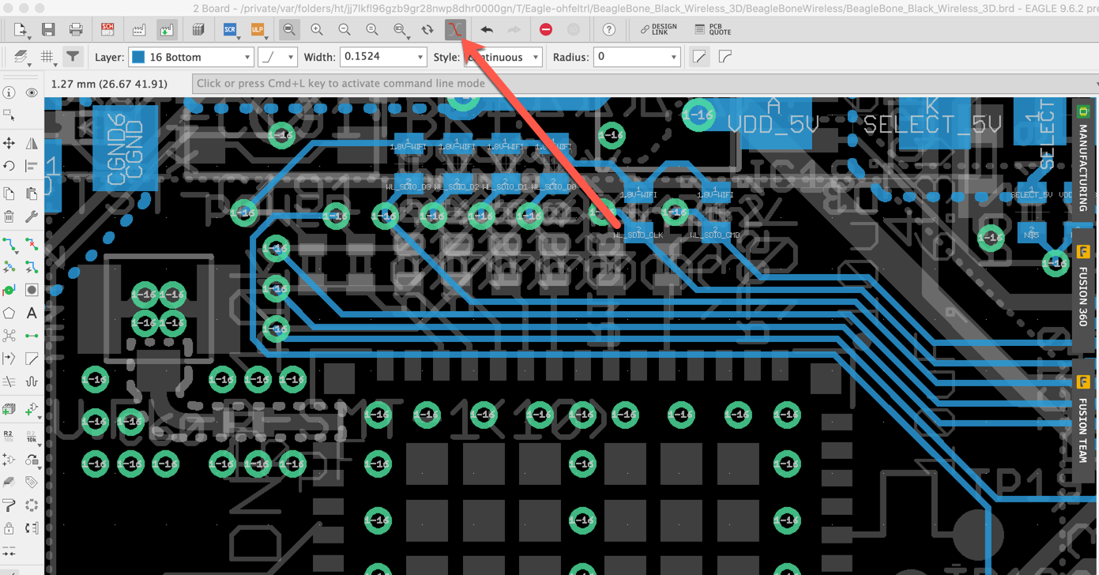Click the blue layer color swatch
The height and width of the screenshot is (575, 1099).
pyautogui.click(x=139, y=56)
